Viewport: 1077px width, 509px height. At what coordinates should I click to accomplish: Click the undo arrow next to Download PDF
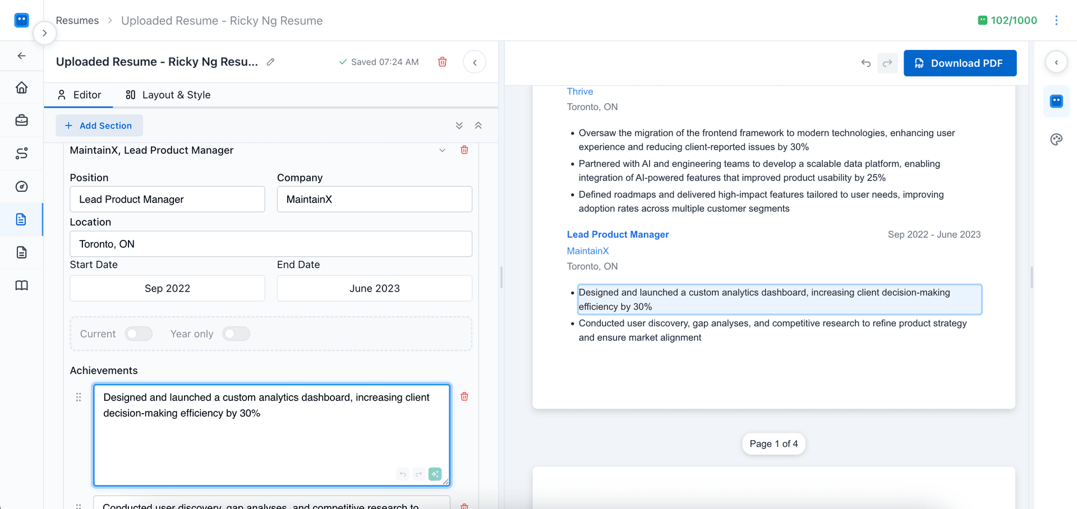(866, 63)
